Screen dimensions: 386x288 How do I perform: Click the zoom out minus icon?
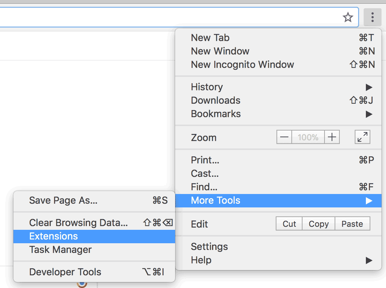[284, 137]
